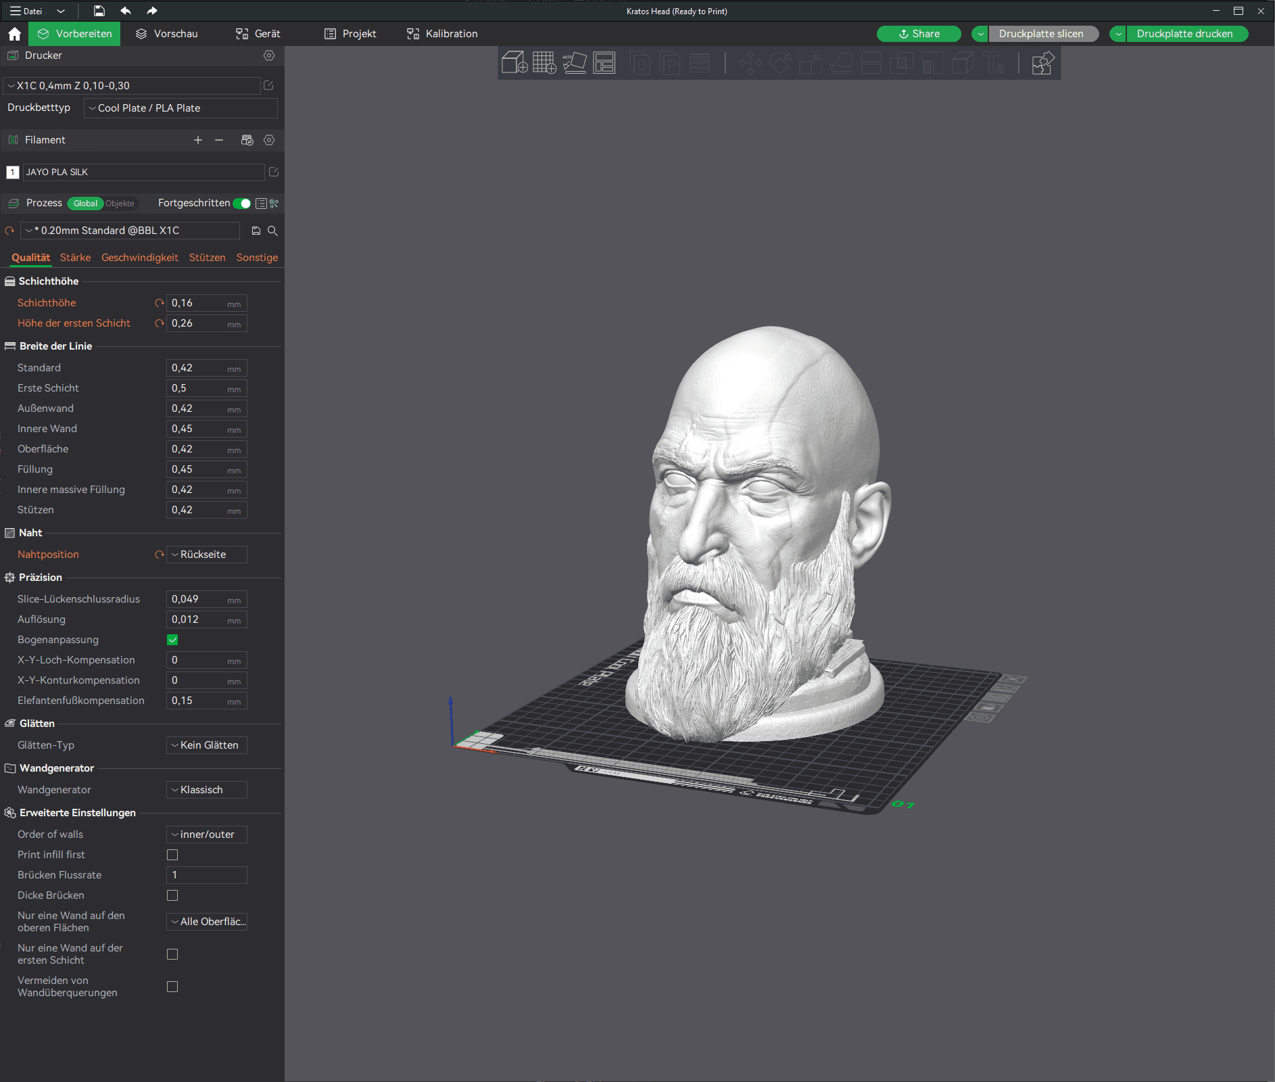Viewport: 1275px width, 1082px height.
Task: Click the Mesh boolean icon
Action: pyautogui.click(x=901, y=63)
